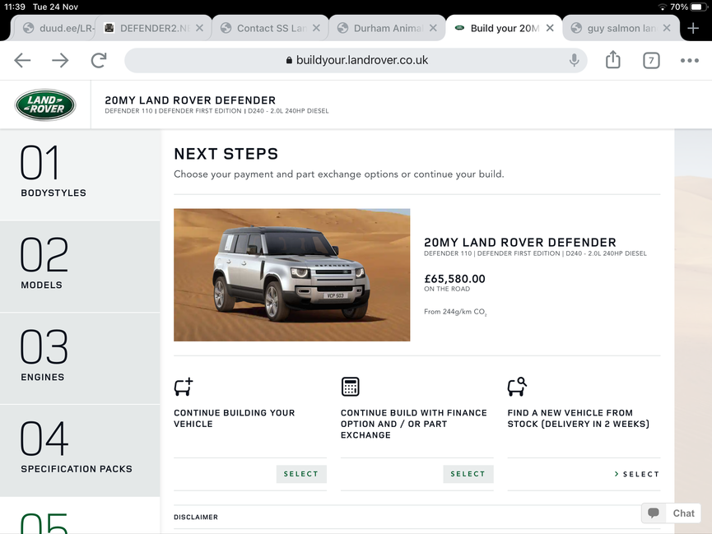
Task: Click the Defender desert vehicle image
Action: pos(292,275)
